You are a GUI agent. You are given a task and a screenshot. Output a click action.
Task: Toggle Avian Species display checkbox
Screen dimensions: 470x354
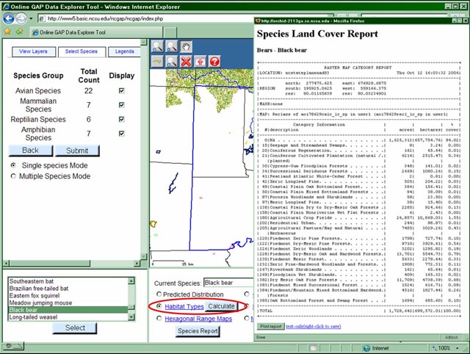pos(121,90)
